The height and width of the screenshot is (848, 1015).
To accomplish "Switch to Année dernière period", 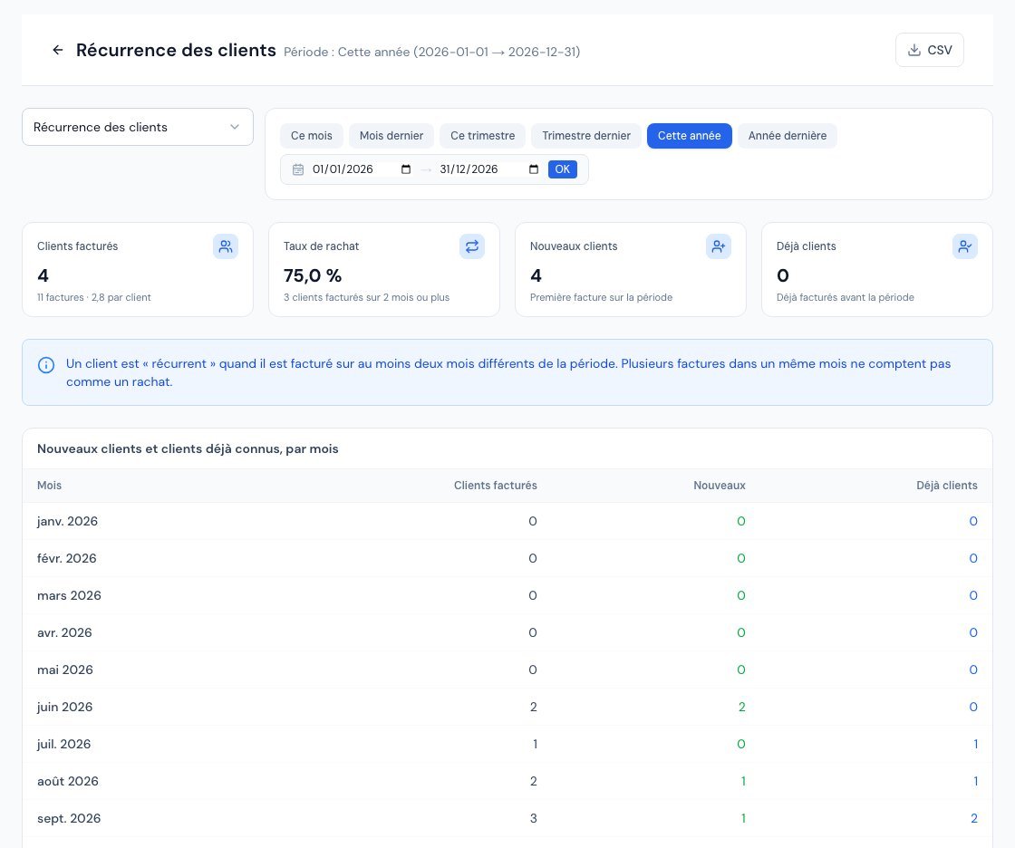I will [x=788, y=136].
